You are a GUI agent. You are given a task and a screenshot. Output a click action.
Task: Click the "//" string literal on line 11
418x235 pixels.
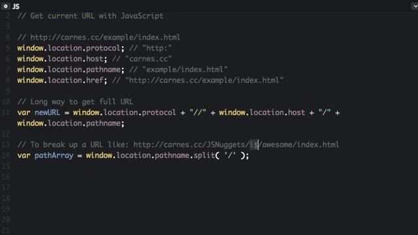click(x=198, y=112)
